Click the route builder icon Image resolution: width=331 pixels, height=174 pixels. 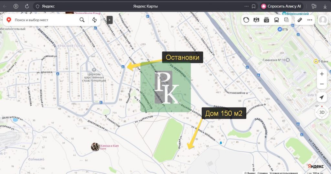pos(95,20)
